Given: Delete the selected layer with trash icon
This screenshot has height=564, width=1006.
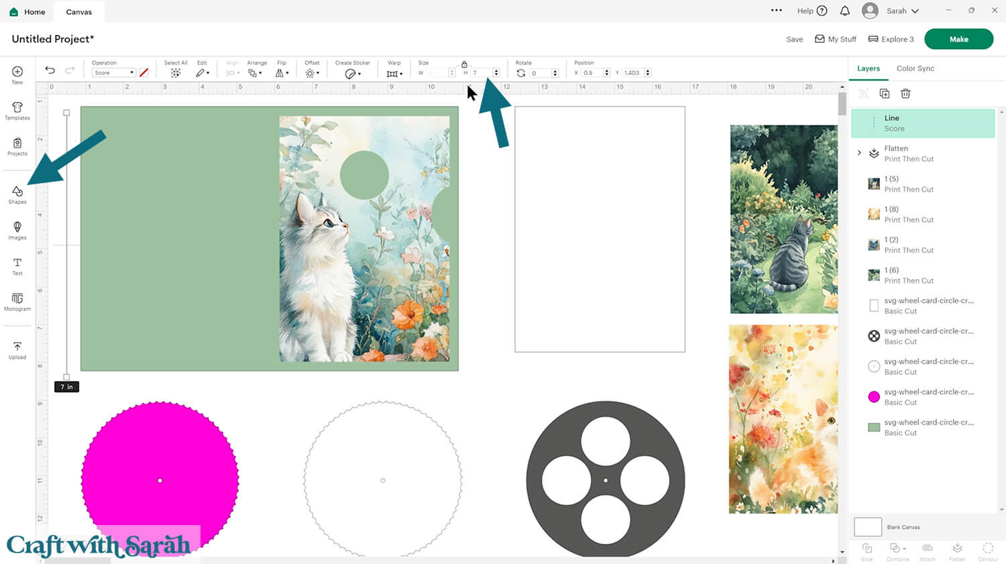Looking at the screenshot, I should [905, 94].
